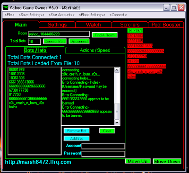Viewport: 189px width, 173px height.
Task: Select bot 18012003 in bot list
Action: [17, 74]
